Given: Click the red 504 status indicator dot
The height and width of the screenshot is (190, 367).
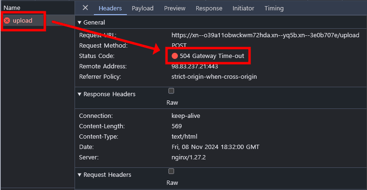Looking at the screenshot, I should click(175, 56).
